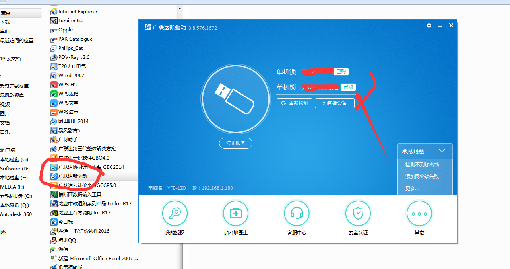Select WPS表格 shortcut icon
This screenshot has height=269, width=510.
point(54,94)
